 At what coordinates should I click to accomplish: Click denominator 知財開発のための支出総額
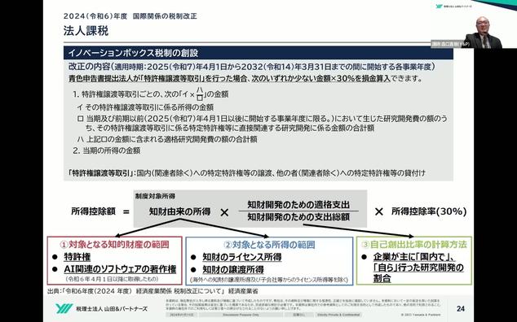coord(298,217)
